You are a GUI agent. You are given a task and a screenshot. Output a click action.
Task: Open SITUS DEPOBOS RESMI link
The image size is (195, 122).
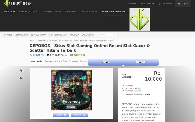pyautogui.click(x=58, y=35)
